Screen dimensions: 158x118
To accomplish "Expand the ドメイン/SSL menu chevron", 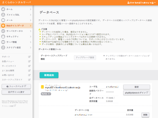I will 30,15.
